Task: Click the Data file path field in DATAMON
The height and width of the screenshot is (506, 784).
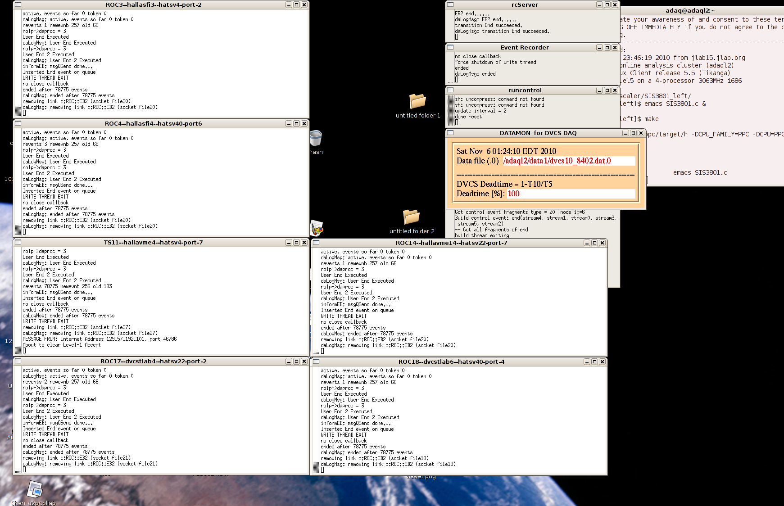Action: (569, 161)
